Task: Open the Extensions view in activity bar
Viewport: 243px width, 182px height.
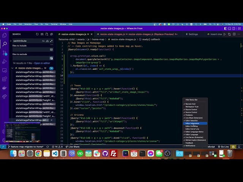Action: [x=5, y=79]
